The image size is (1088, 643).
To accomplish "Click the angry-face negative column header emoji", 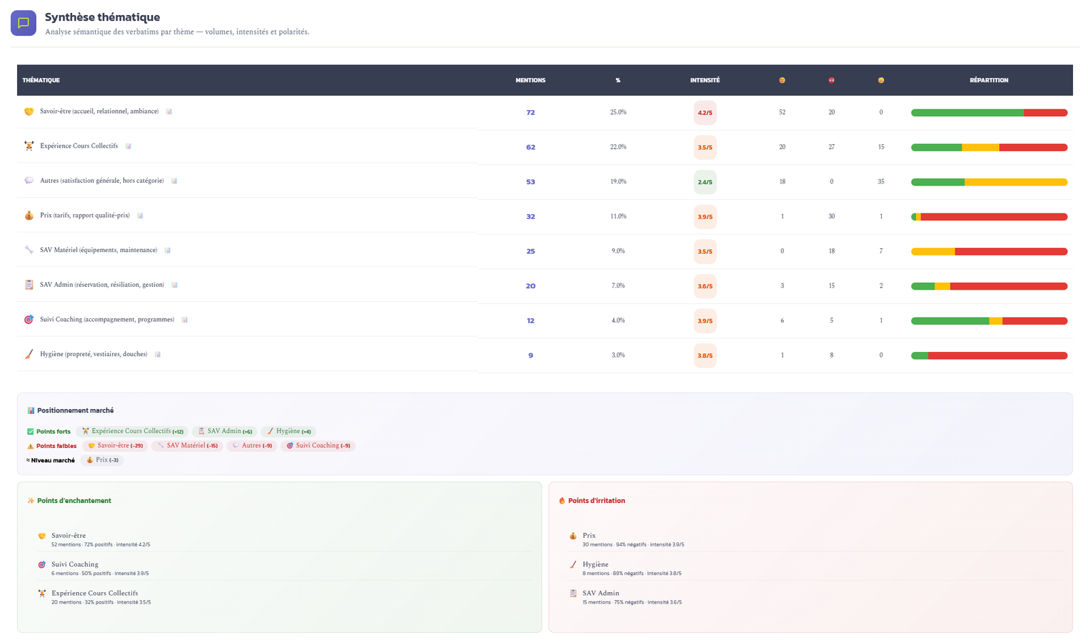I will pyautogui.click(x=832, y=80).
